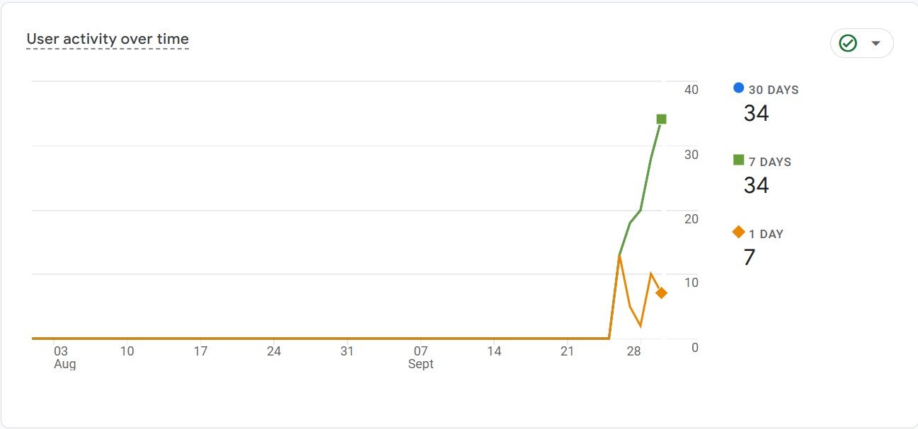
Task: Click the 'User activity over time' title
Action: click(107, 39)
